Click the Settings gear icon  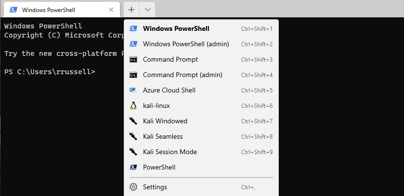pos(133,187)
